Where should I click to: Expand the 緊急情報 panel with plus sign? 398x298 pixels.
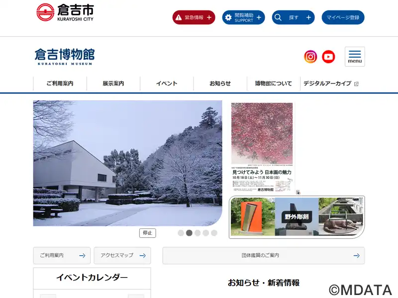[x=209, y=17]
